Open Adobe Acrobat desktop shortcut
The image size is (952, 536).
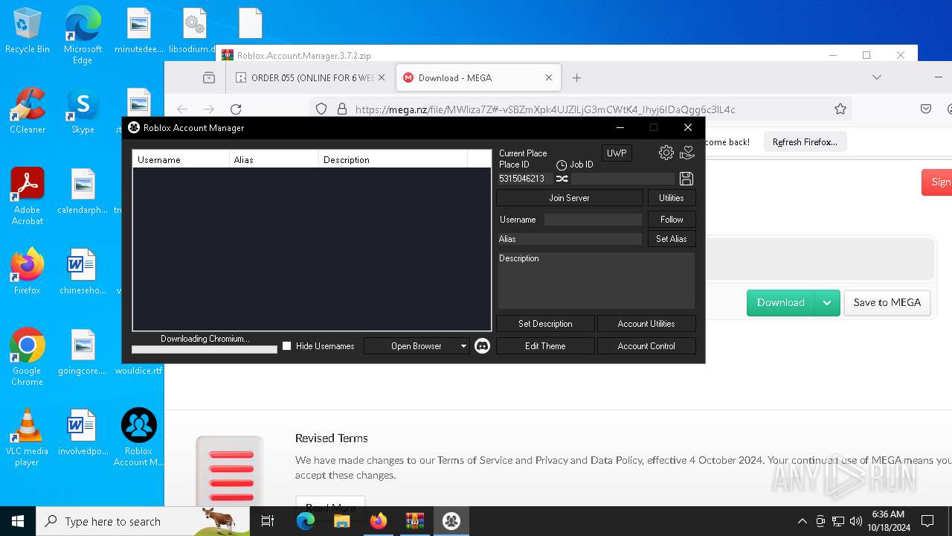[x=28, y=197]
